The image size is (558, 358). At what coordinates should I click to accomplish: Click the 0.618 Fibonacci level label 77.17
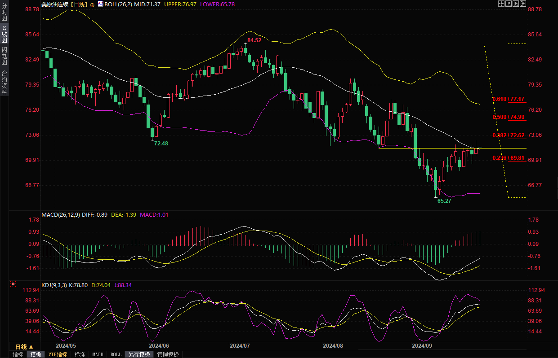coord(517,99)
